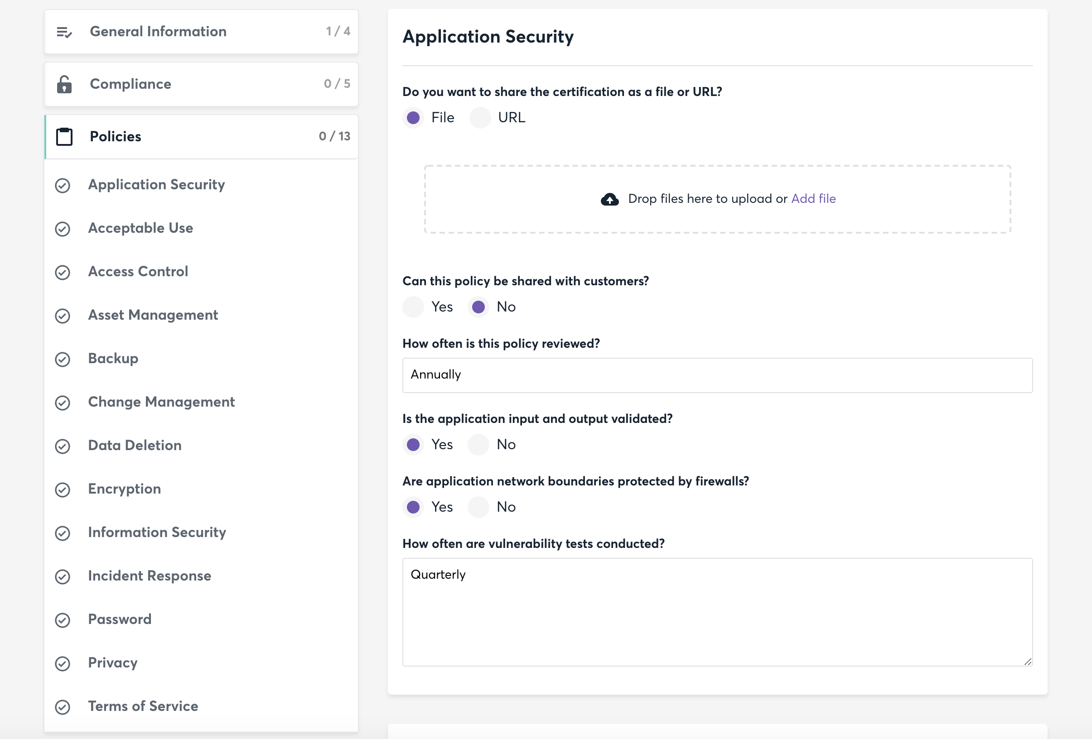Pick Yes for firewalls protecting network boundaries
Screen dimensions: 1092x739
click(x=413, y=507)
